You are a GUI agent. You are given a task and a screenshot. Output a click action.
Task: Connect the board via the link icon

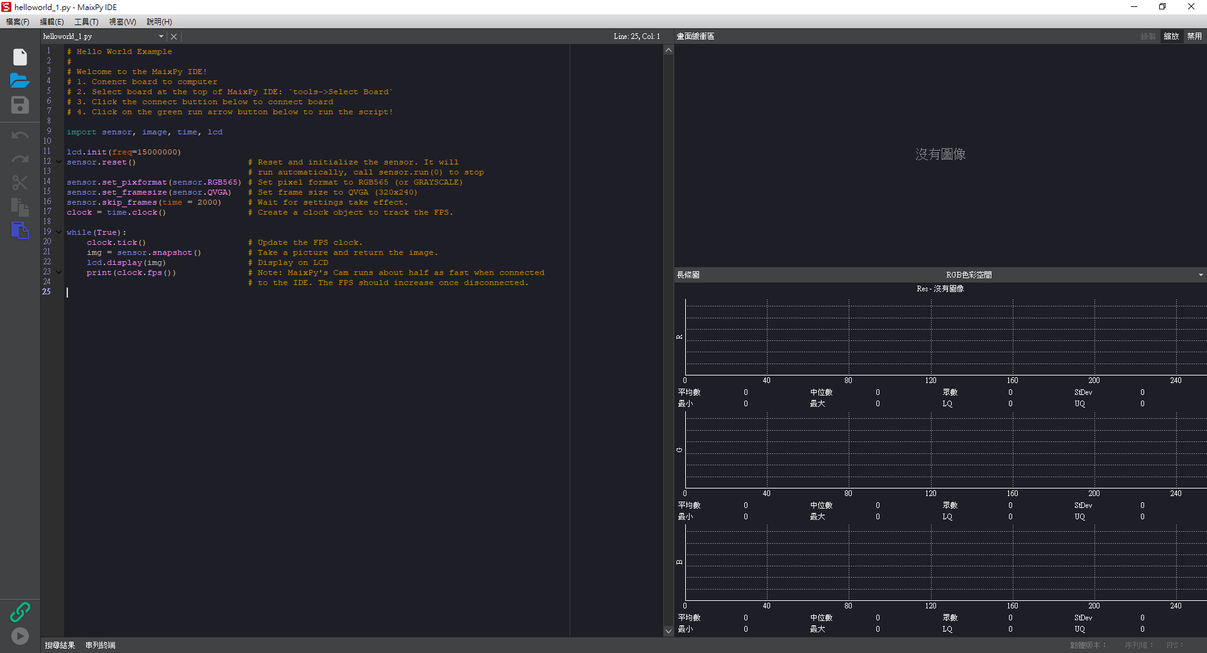19,612
